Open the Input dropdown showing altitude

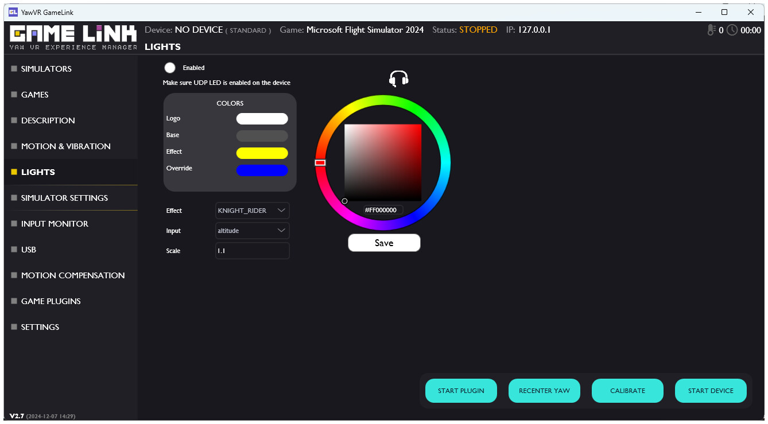tap(252, 231)
